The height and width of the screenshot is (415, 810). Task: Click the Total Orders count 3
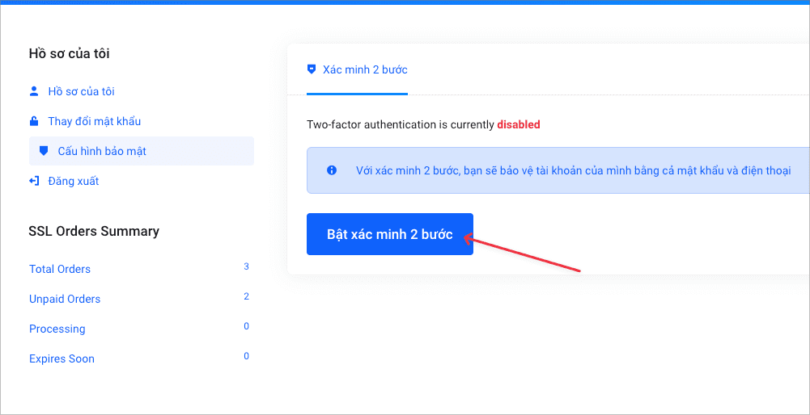tap(246, 266)
